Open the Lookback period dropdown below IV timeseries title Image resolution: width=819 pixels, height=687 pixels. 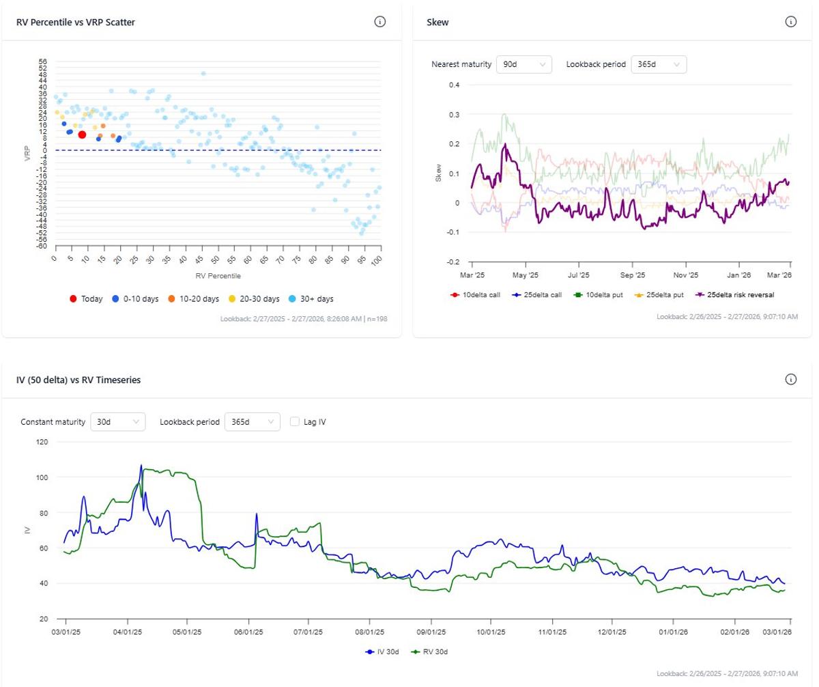click(x=253, y=421)
